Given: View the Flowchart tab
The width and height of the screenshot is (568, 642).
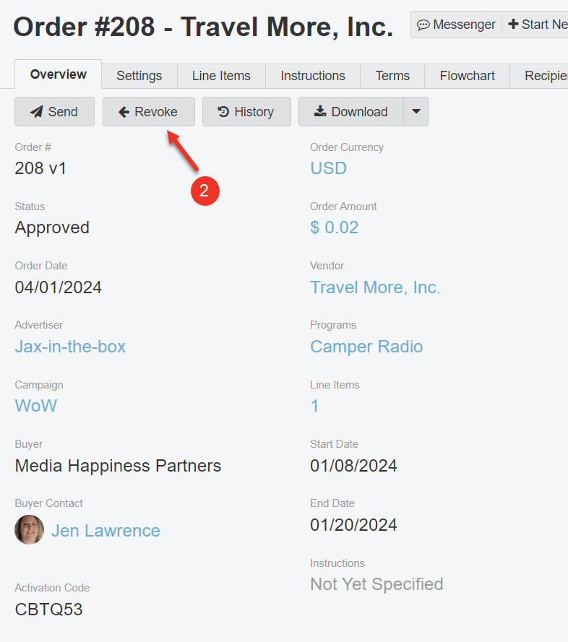Looking at the screenshot, I should coord(468,76).
